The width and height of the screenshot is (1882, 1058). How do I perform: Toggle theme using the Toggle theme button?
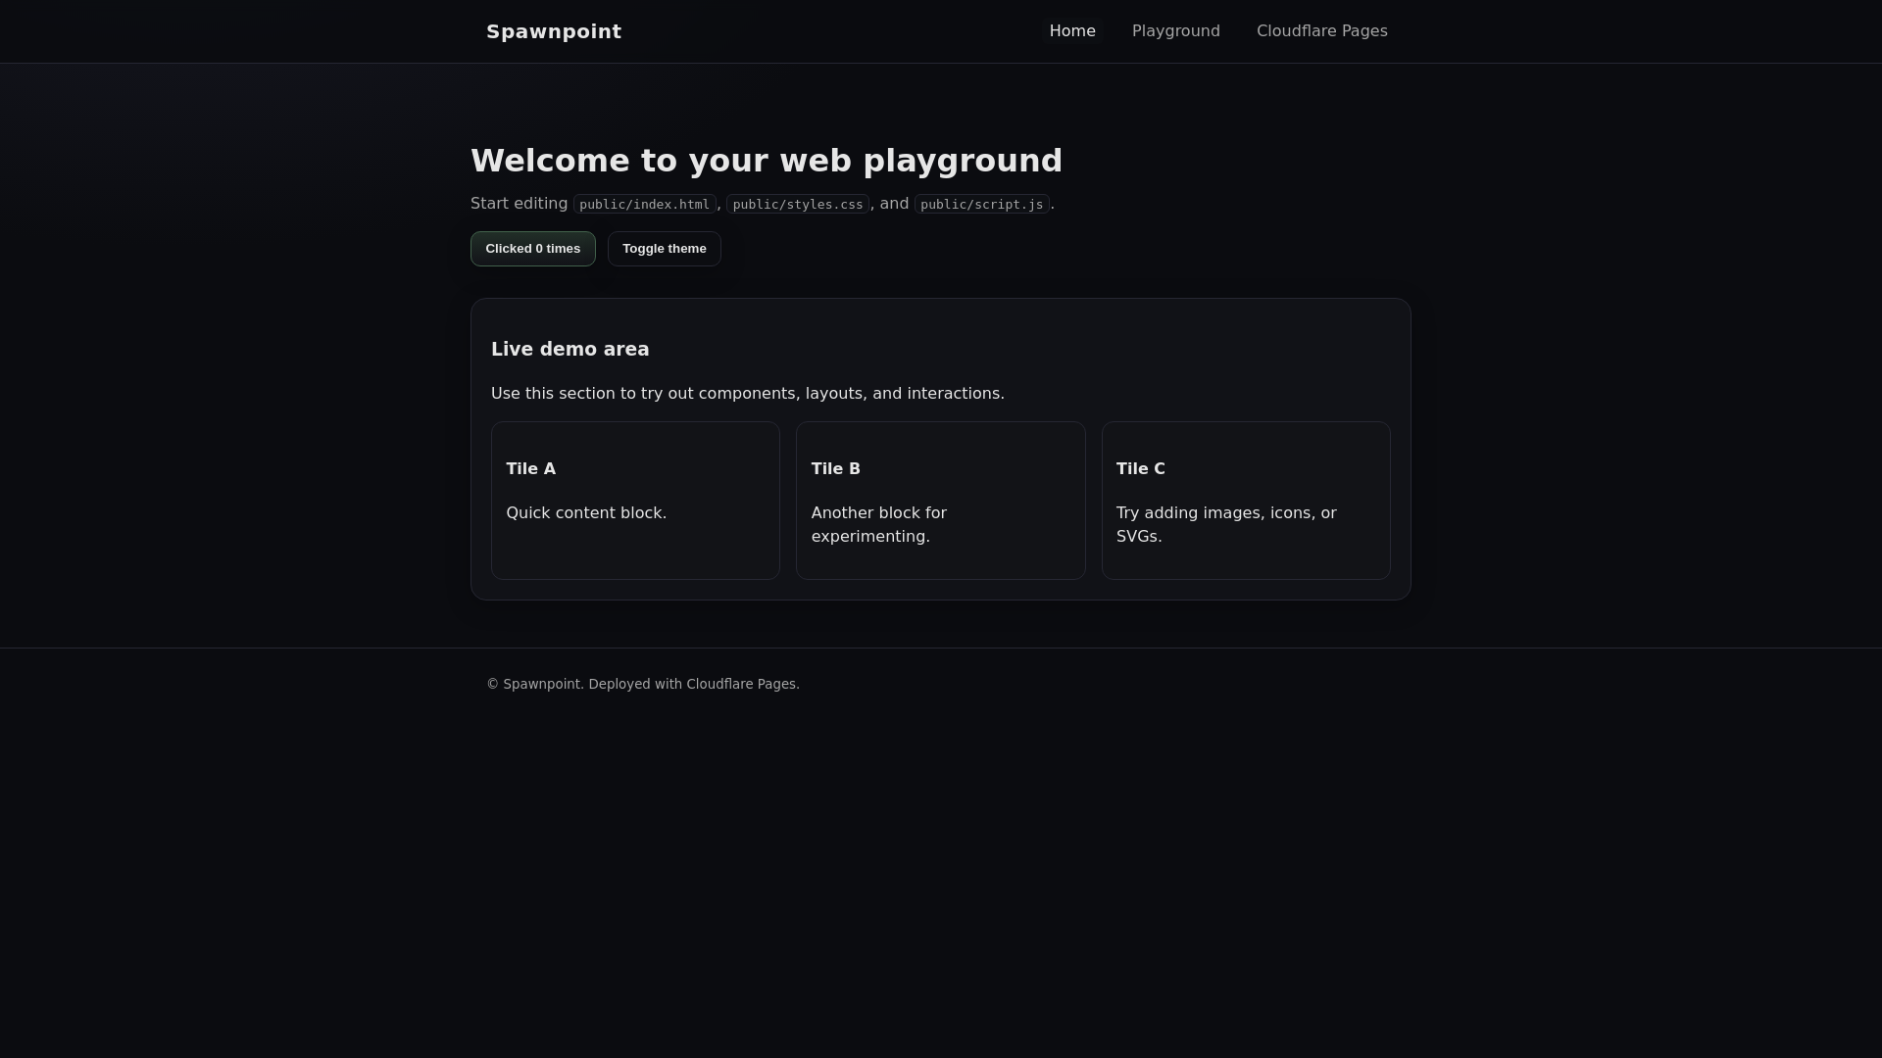[x=665, y=249]
